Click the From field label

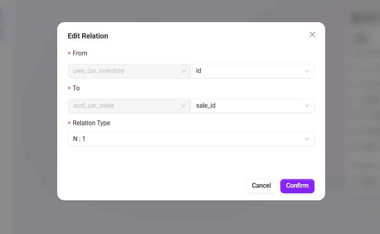click(x=80, y=53)
